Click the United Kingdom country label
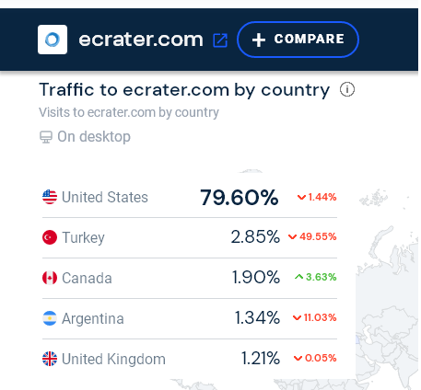The height and width of the screenshot is (390, 421). 113,359
